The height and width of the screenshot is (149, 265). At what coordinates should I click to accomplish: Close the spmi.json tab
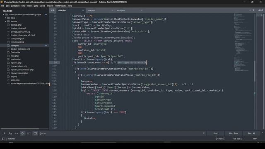(142, 10)
